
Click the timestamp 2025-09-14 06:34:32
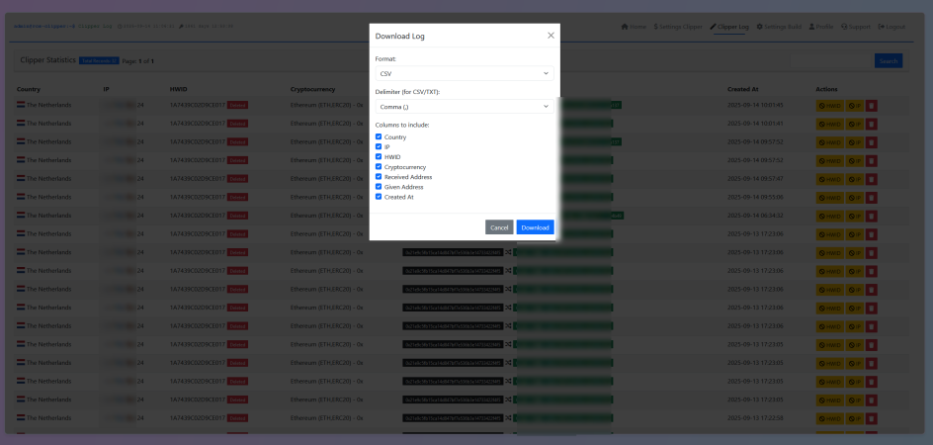pos(755,215)
